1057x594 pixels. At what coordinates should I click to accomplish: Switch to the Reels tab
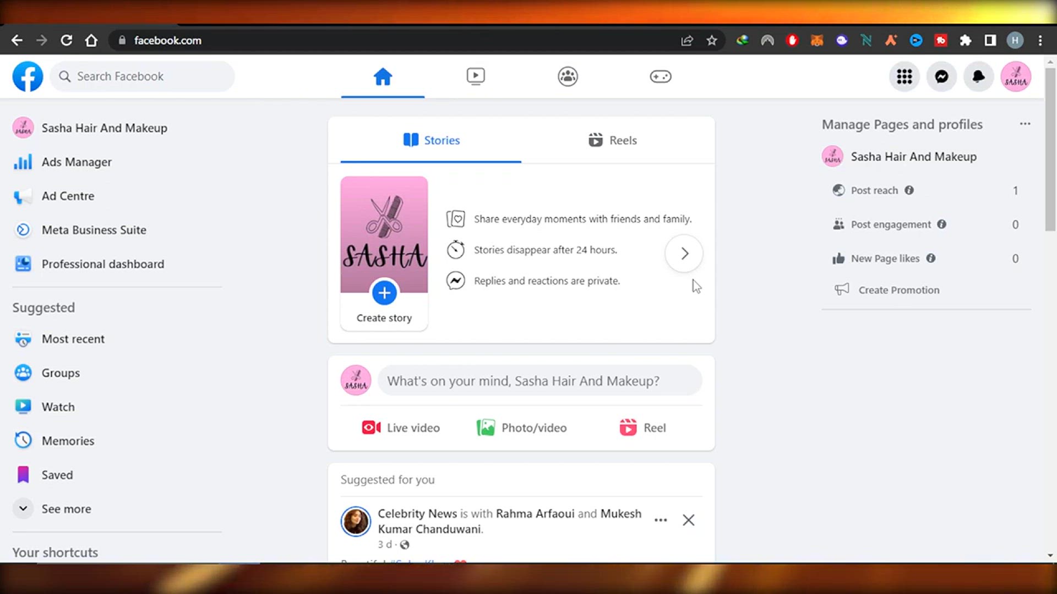[612, 140]
